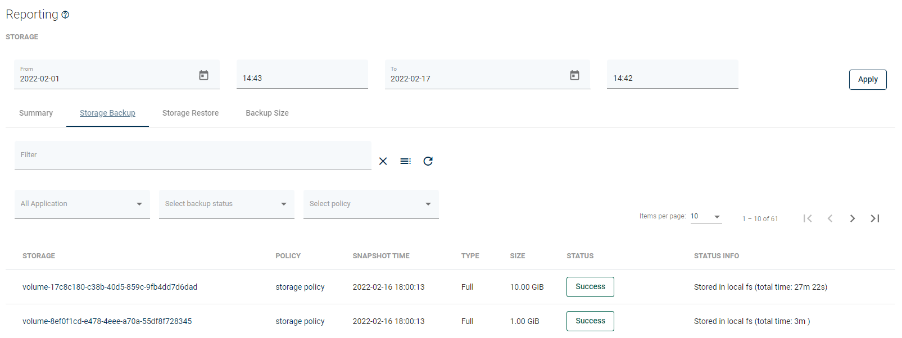This screenshot has height=338, width=902.
Task: Switch to the Summary tab
Action: click(x=36, y=113)
